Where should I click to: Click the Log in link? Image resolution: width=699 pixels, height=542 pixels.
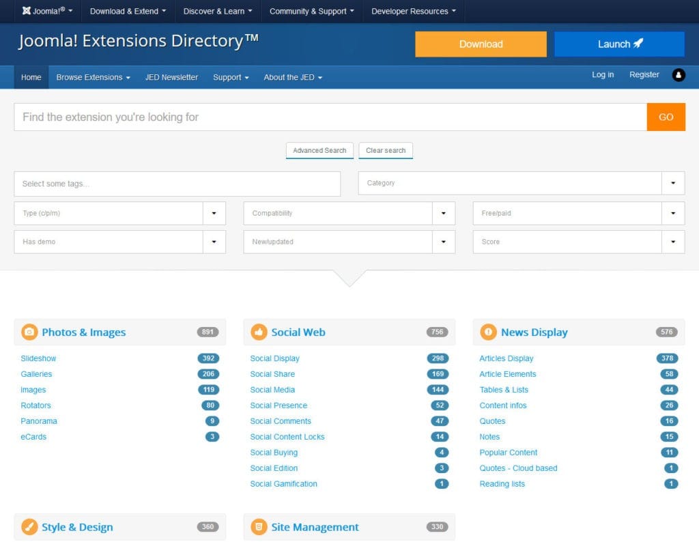[x=603, y=75]
